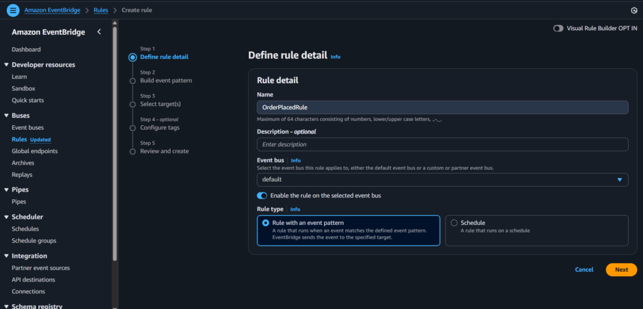Click the Rules breadcrumb link
This screenshot has height=309, width=643.
coord(100,10)
